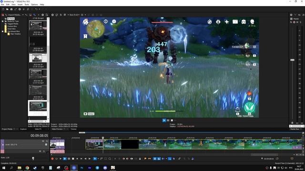Play the timeline from the cursor
The image size is (305, 171).
click(x=65, y=159)
